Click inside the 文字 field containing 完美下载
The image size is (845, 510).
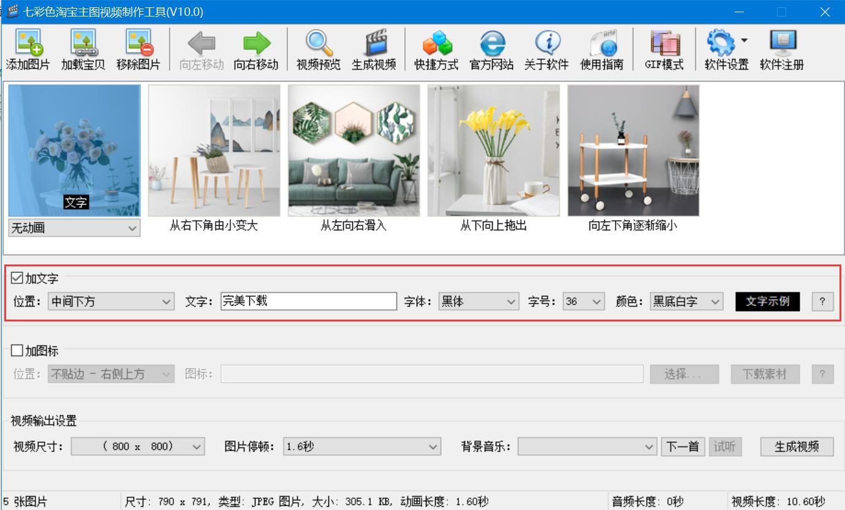309,301
